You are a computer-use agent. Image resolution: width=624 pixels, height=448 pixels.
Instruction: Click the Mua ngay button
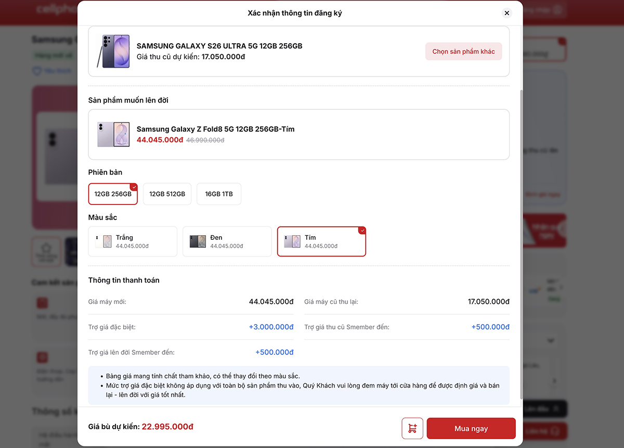click(x=471, y=428)
